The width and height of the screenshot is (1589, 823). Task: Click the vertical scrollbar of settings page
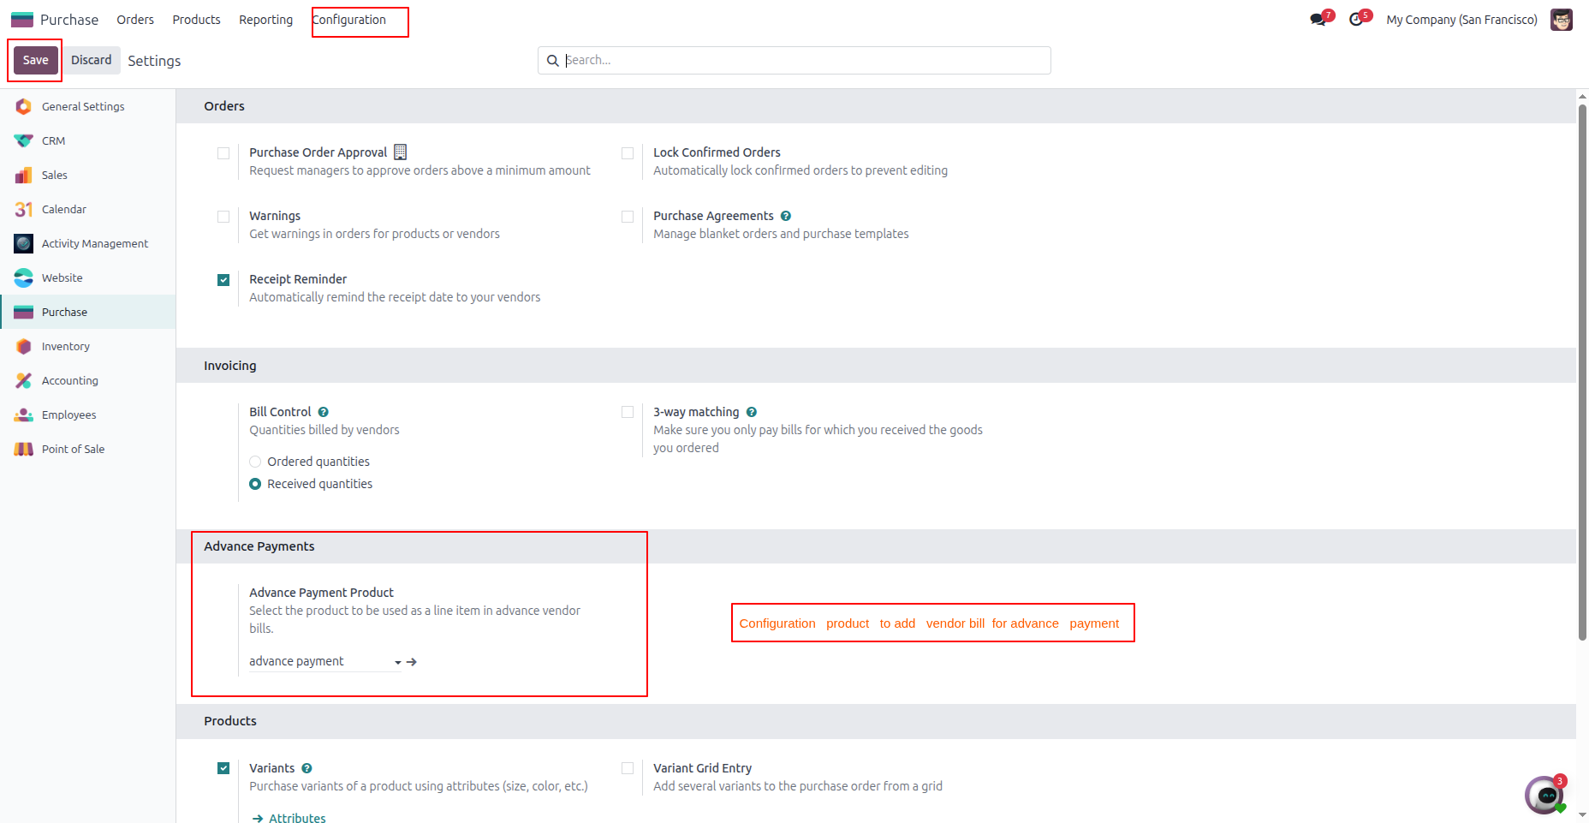[x=1582, y=372]
